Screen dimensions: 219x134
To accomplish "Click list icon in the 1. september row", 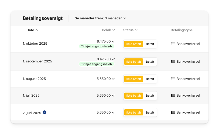I will click(x=173, y=62).
